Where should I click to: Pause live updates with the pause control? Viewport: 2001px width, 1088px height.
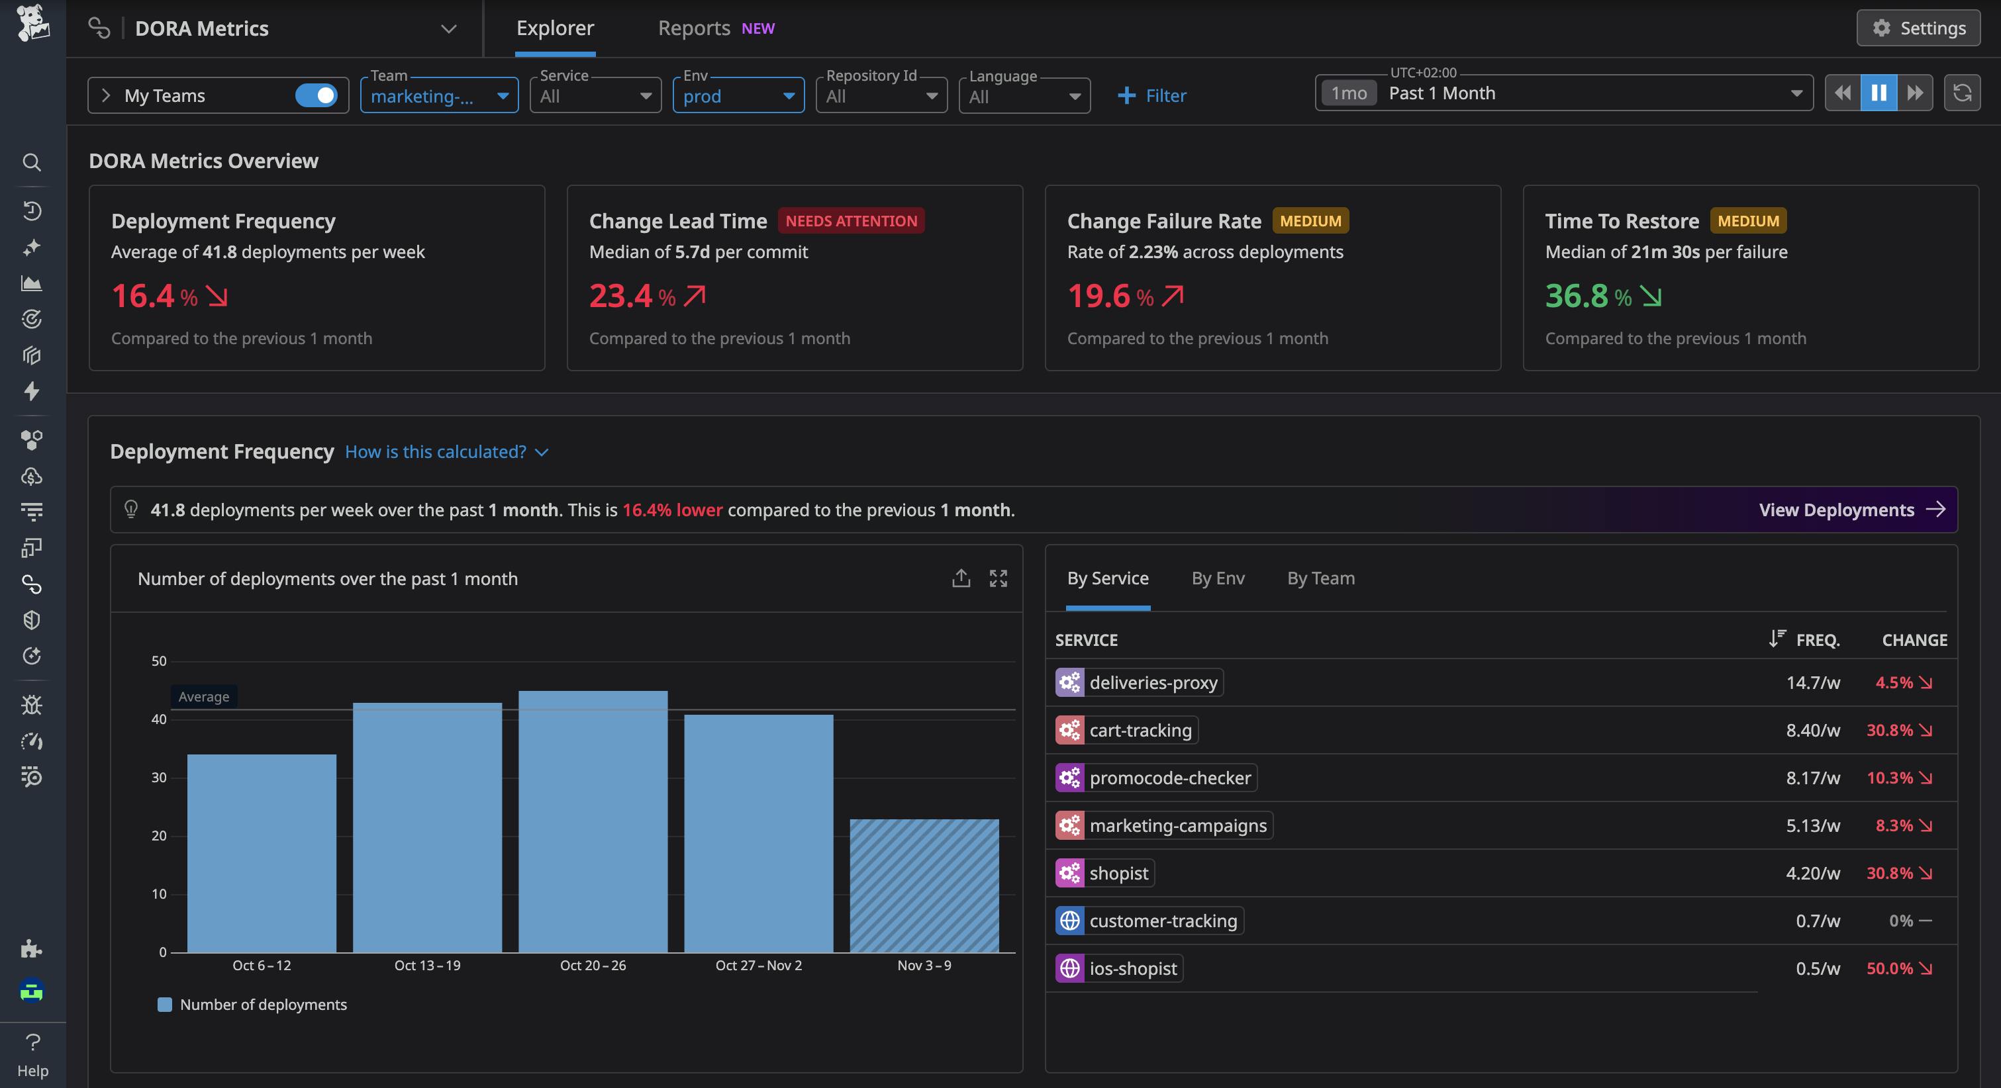pyautogui.click(x=1879, y=93)
